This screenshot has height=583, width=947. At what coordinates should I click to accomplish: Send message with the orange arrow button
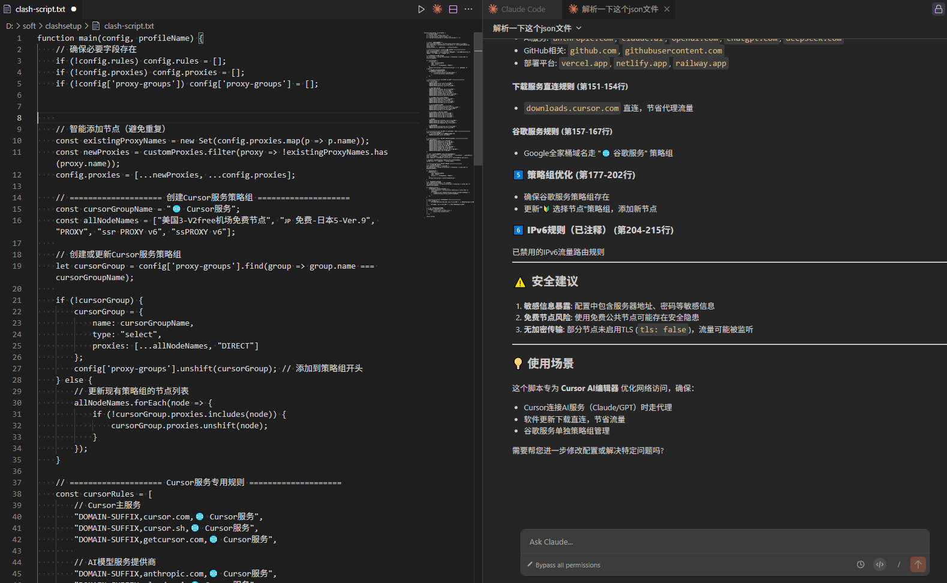click(x=918, y=564)
